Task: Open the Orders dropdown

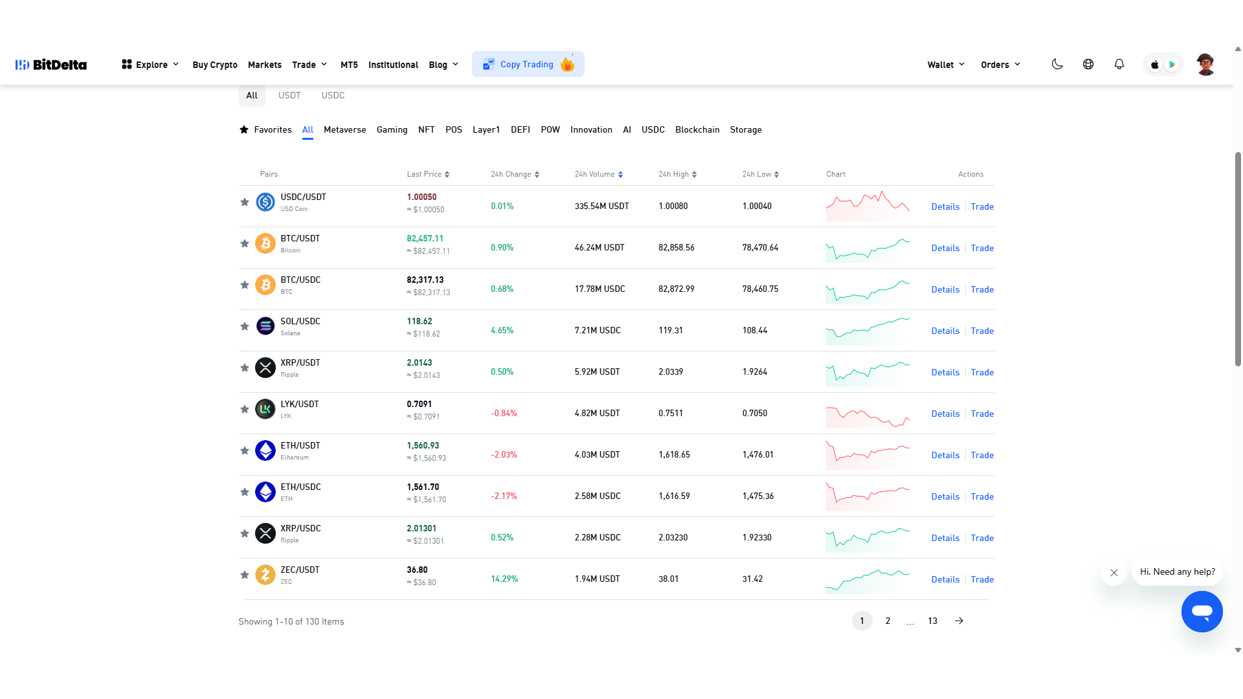Action: coord(1001,65)
